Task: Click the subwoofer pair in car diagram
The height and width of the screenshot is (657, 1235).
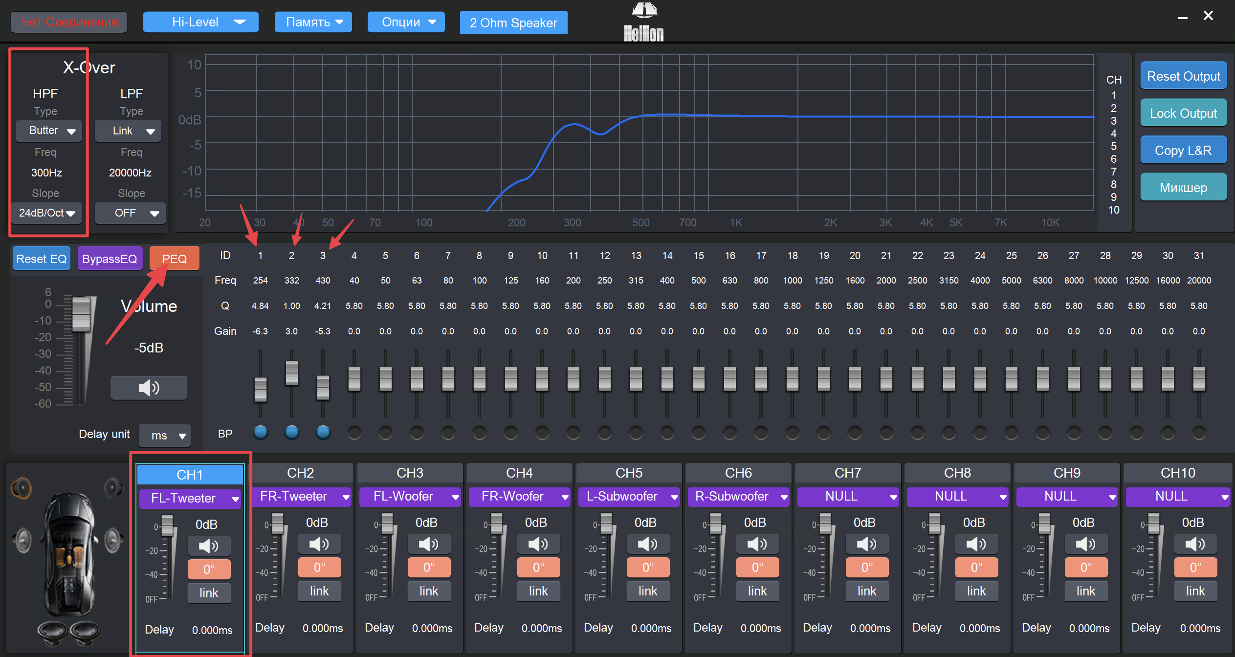Action: pos(68,633)
